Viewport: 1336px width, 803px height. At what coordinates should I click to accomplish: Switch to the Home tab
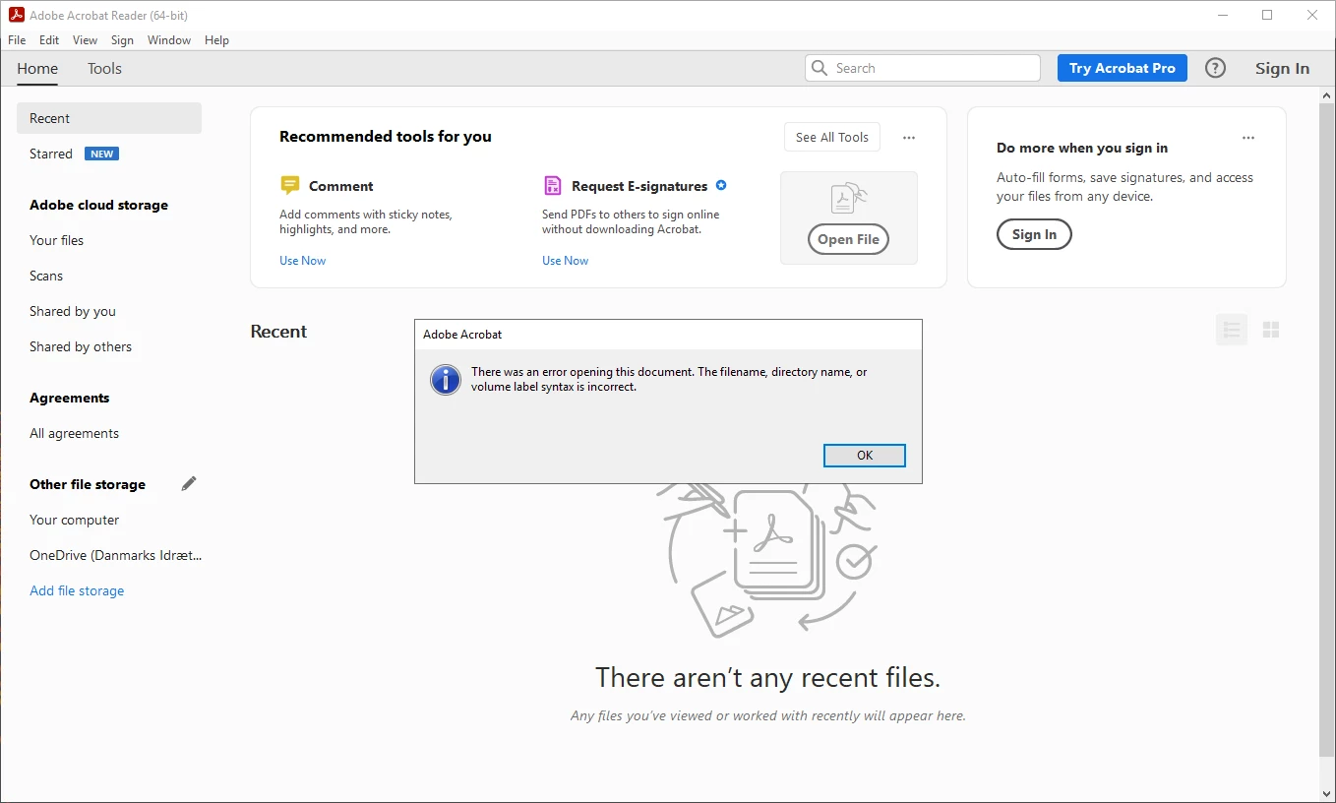pyautogui.click(x=37, y=69)
